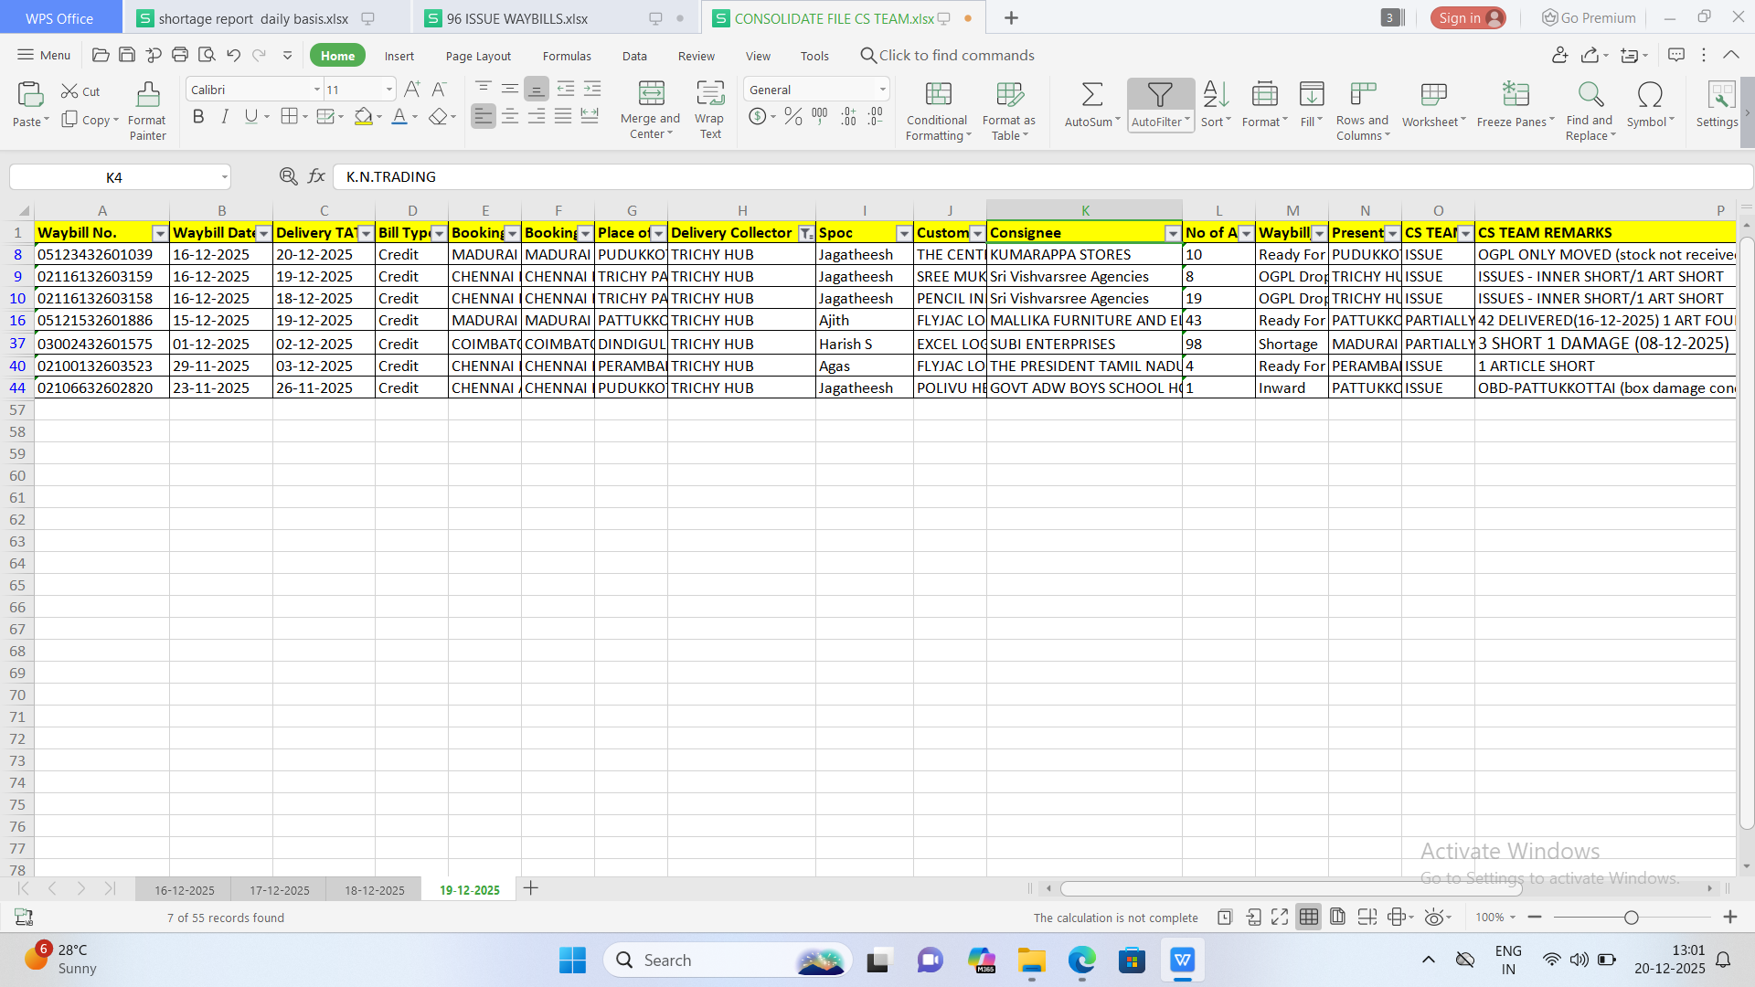1755x987 pixels.
Task: Click the Find and Replace magnifier icon
Action: coord(1590,95)
